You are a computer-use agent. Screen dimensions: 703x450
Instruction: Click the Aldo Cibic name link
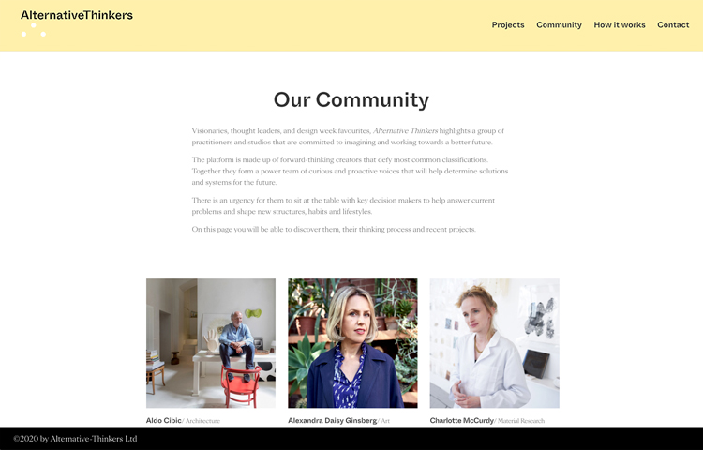pyautogui.click(x=164, y=420)
